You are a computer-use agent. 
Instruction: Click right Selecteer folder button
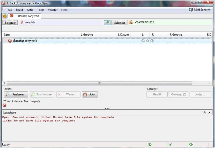pos(119,23)
